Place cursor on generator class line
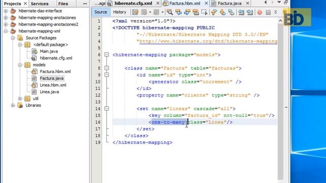Image resolution: width=326 pixels, height=183 pixels. (195, 82)
